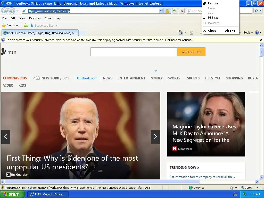Click the Refresh page button
The image size is (264, 198).
pos(175,11)
